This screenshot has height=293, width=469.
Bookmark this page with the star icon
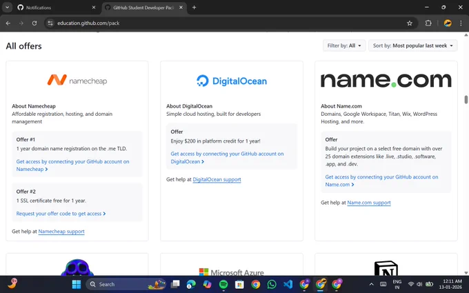point(410,23)
